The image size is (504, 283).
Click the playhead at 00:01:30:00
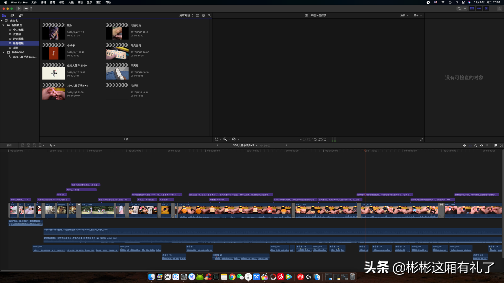365,151
